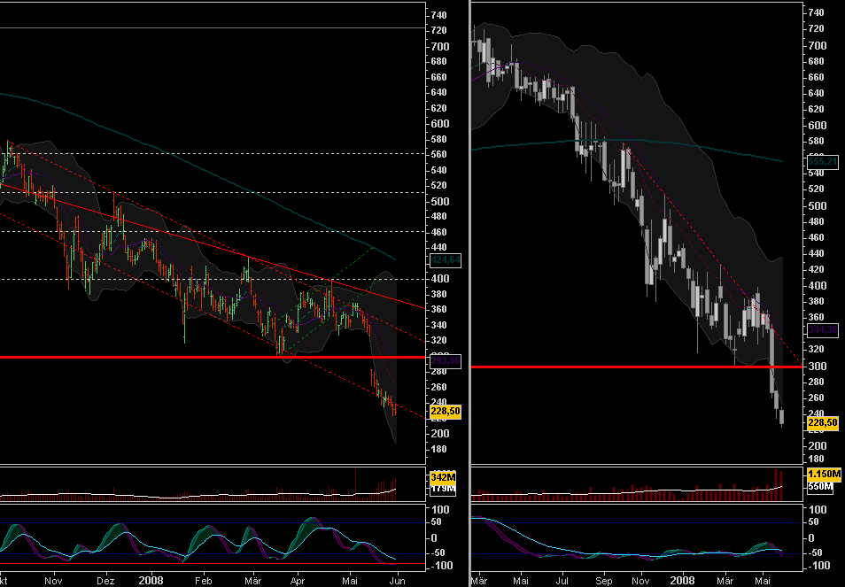Image resolution: width=845 pixels, height=587 pixels.
Task: Click the tallest red volume bar on right chart
Action: pos(777,483)
